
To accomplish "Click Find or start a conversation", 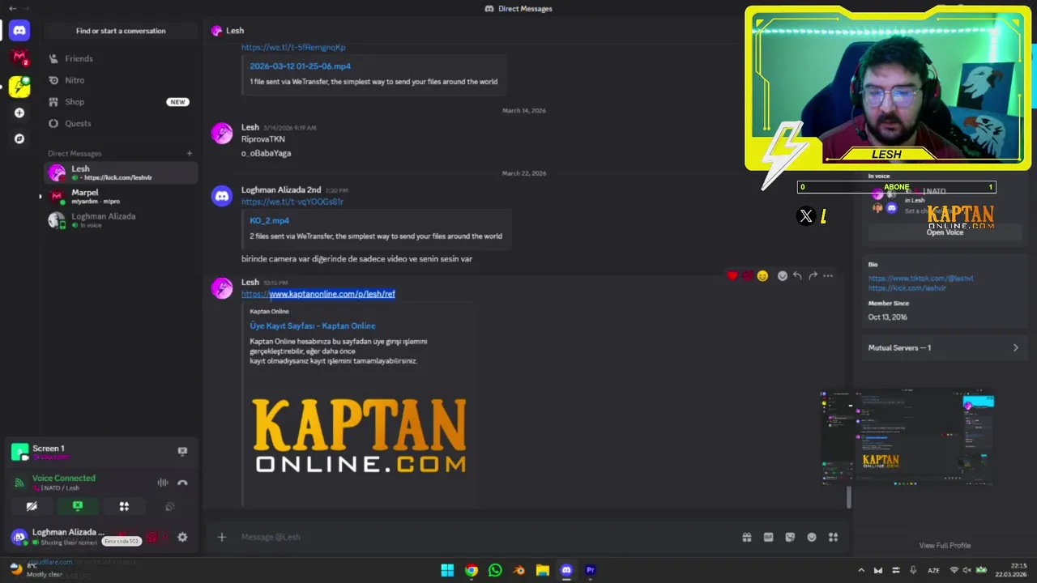I will (121, 31).
